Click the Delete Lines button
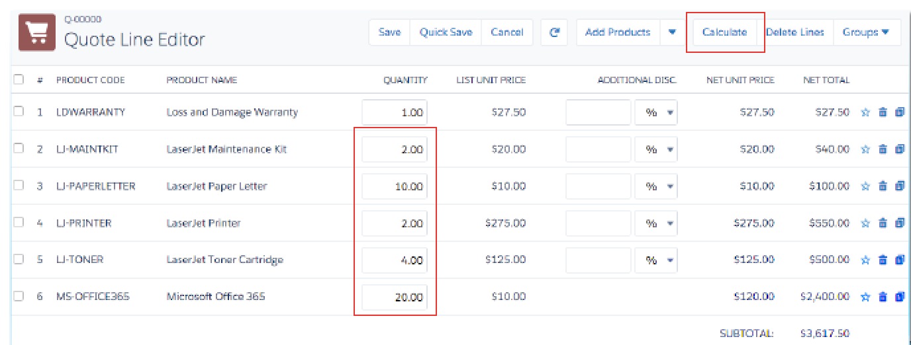The height and width of the screenshot is (345, 911). pyautogui.click(x=795, y=32)
